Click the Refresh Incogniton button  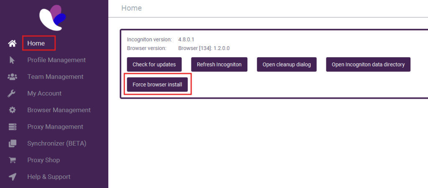click(x=219, y=65)
